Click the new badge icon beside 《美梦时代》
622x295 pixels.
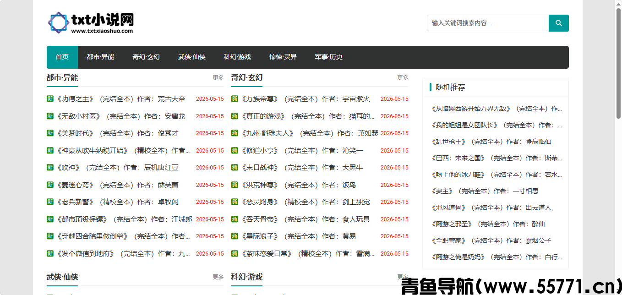[50, 133]
